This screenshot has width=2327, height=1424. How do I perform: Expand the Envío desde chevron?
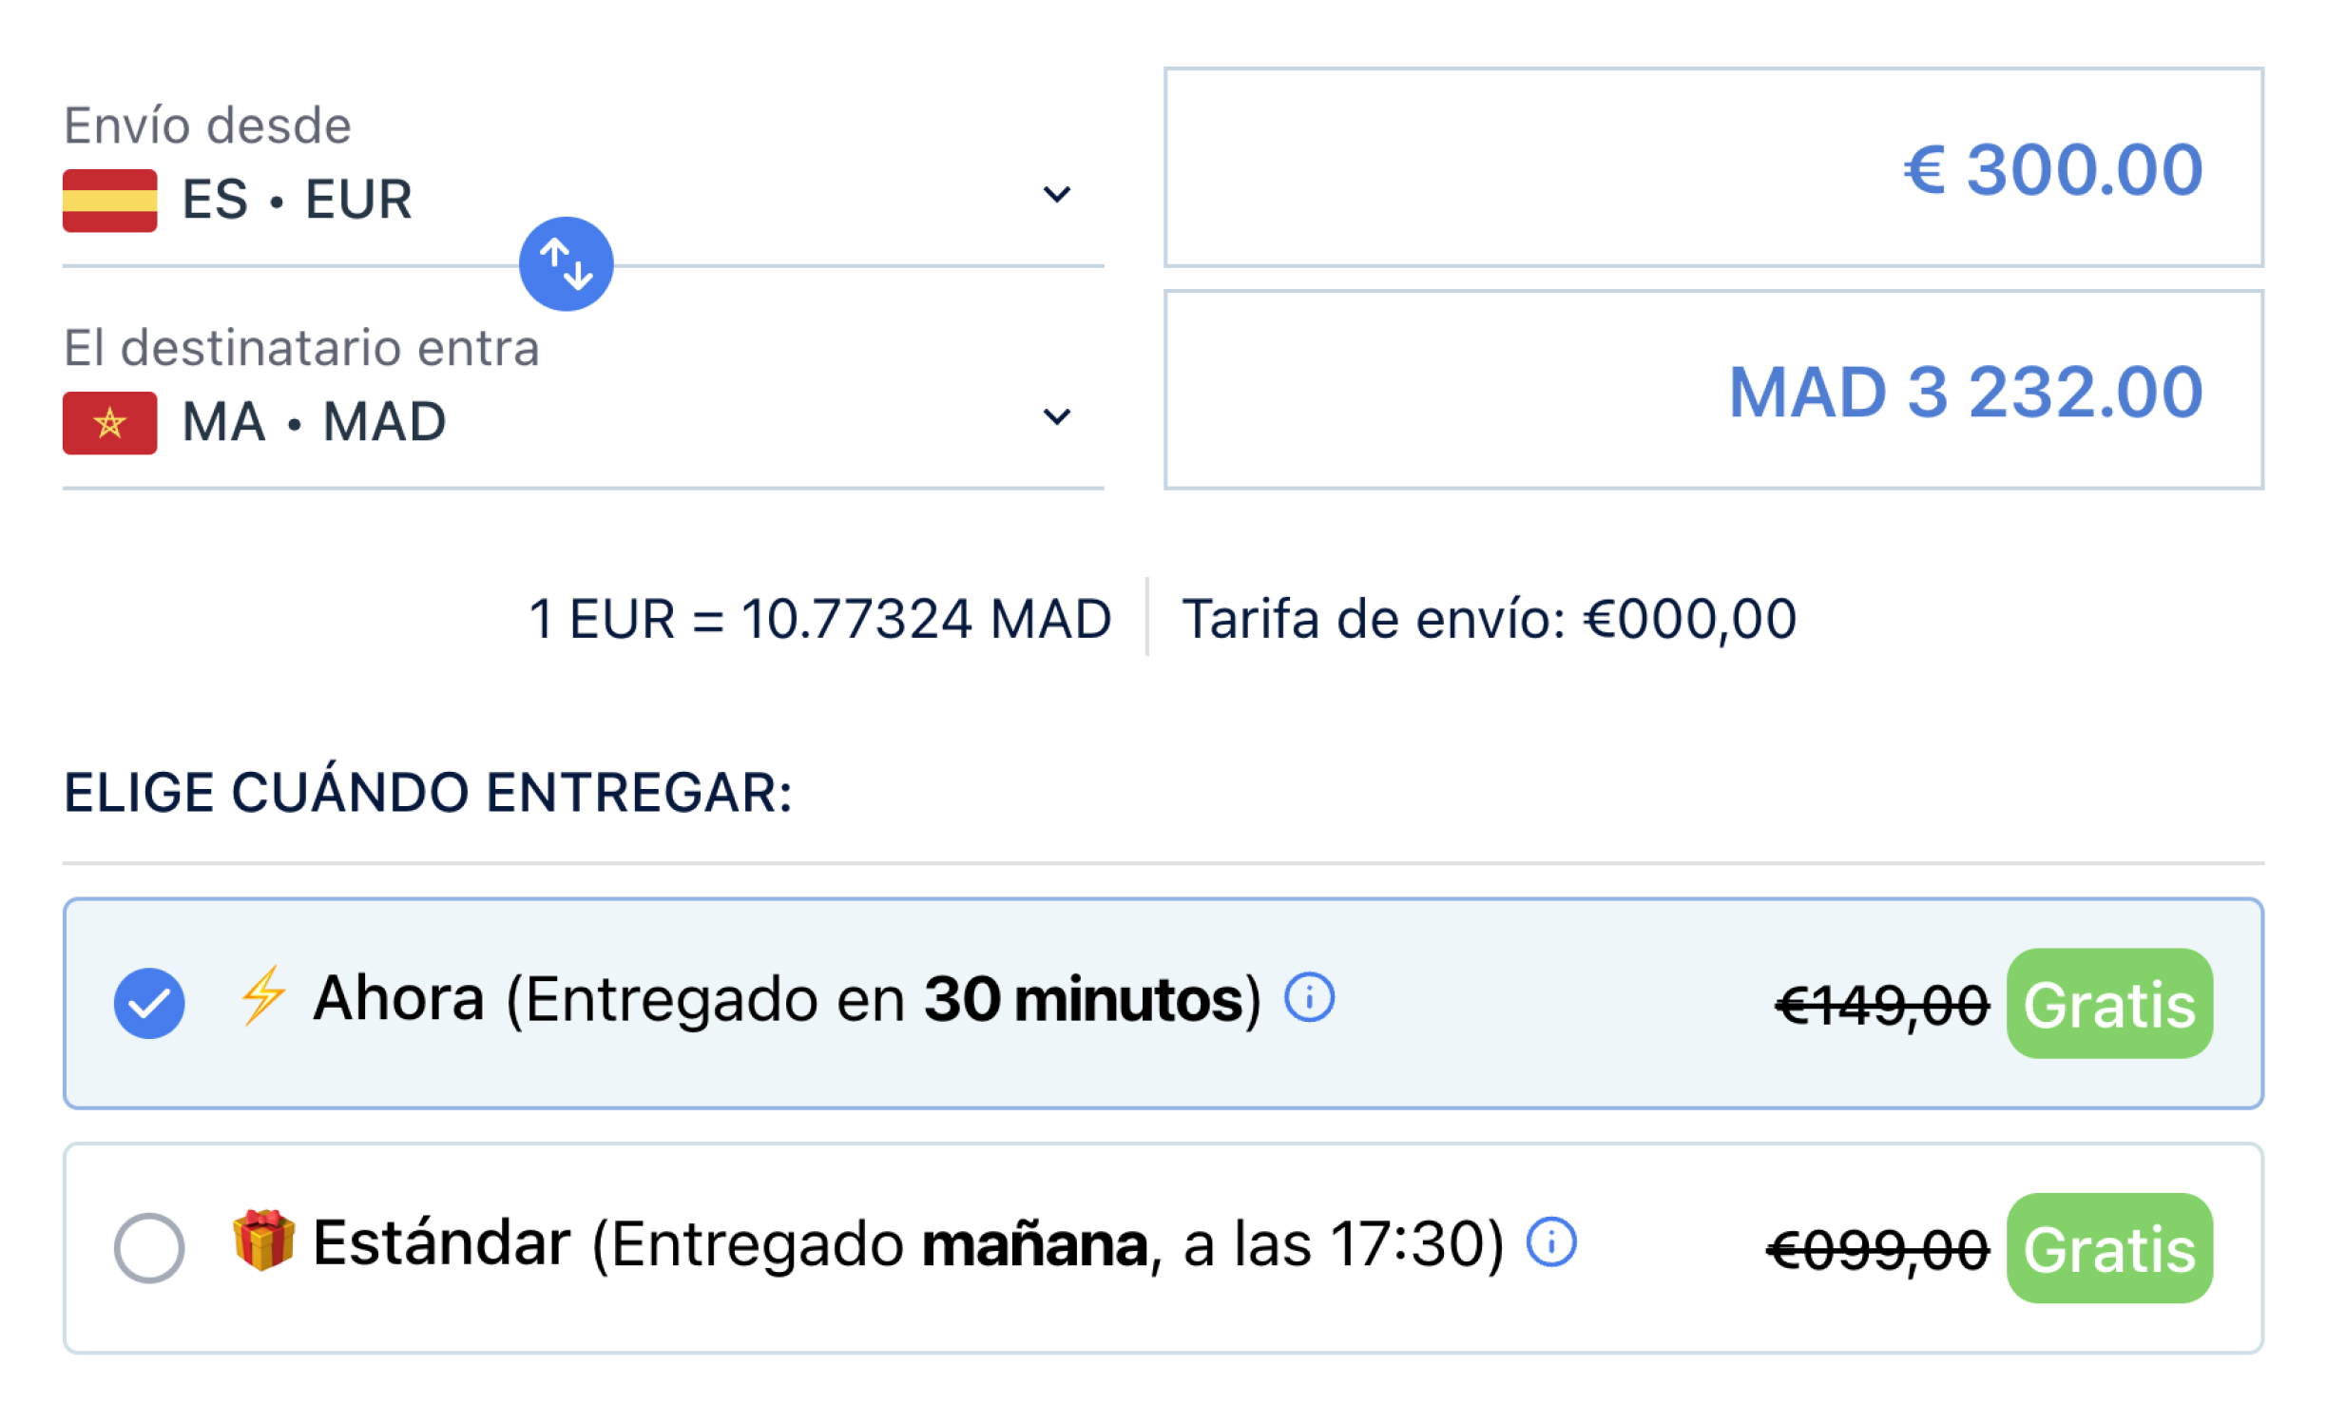(1056, 195)
